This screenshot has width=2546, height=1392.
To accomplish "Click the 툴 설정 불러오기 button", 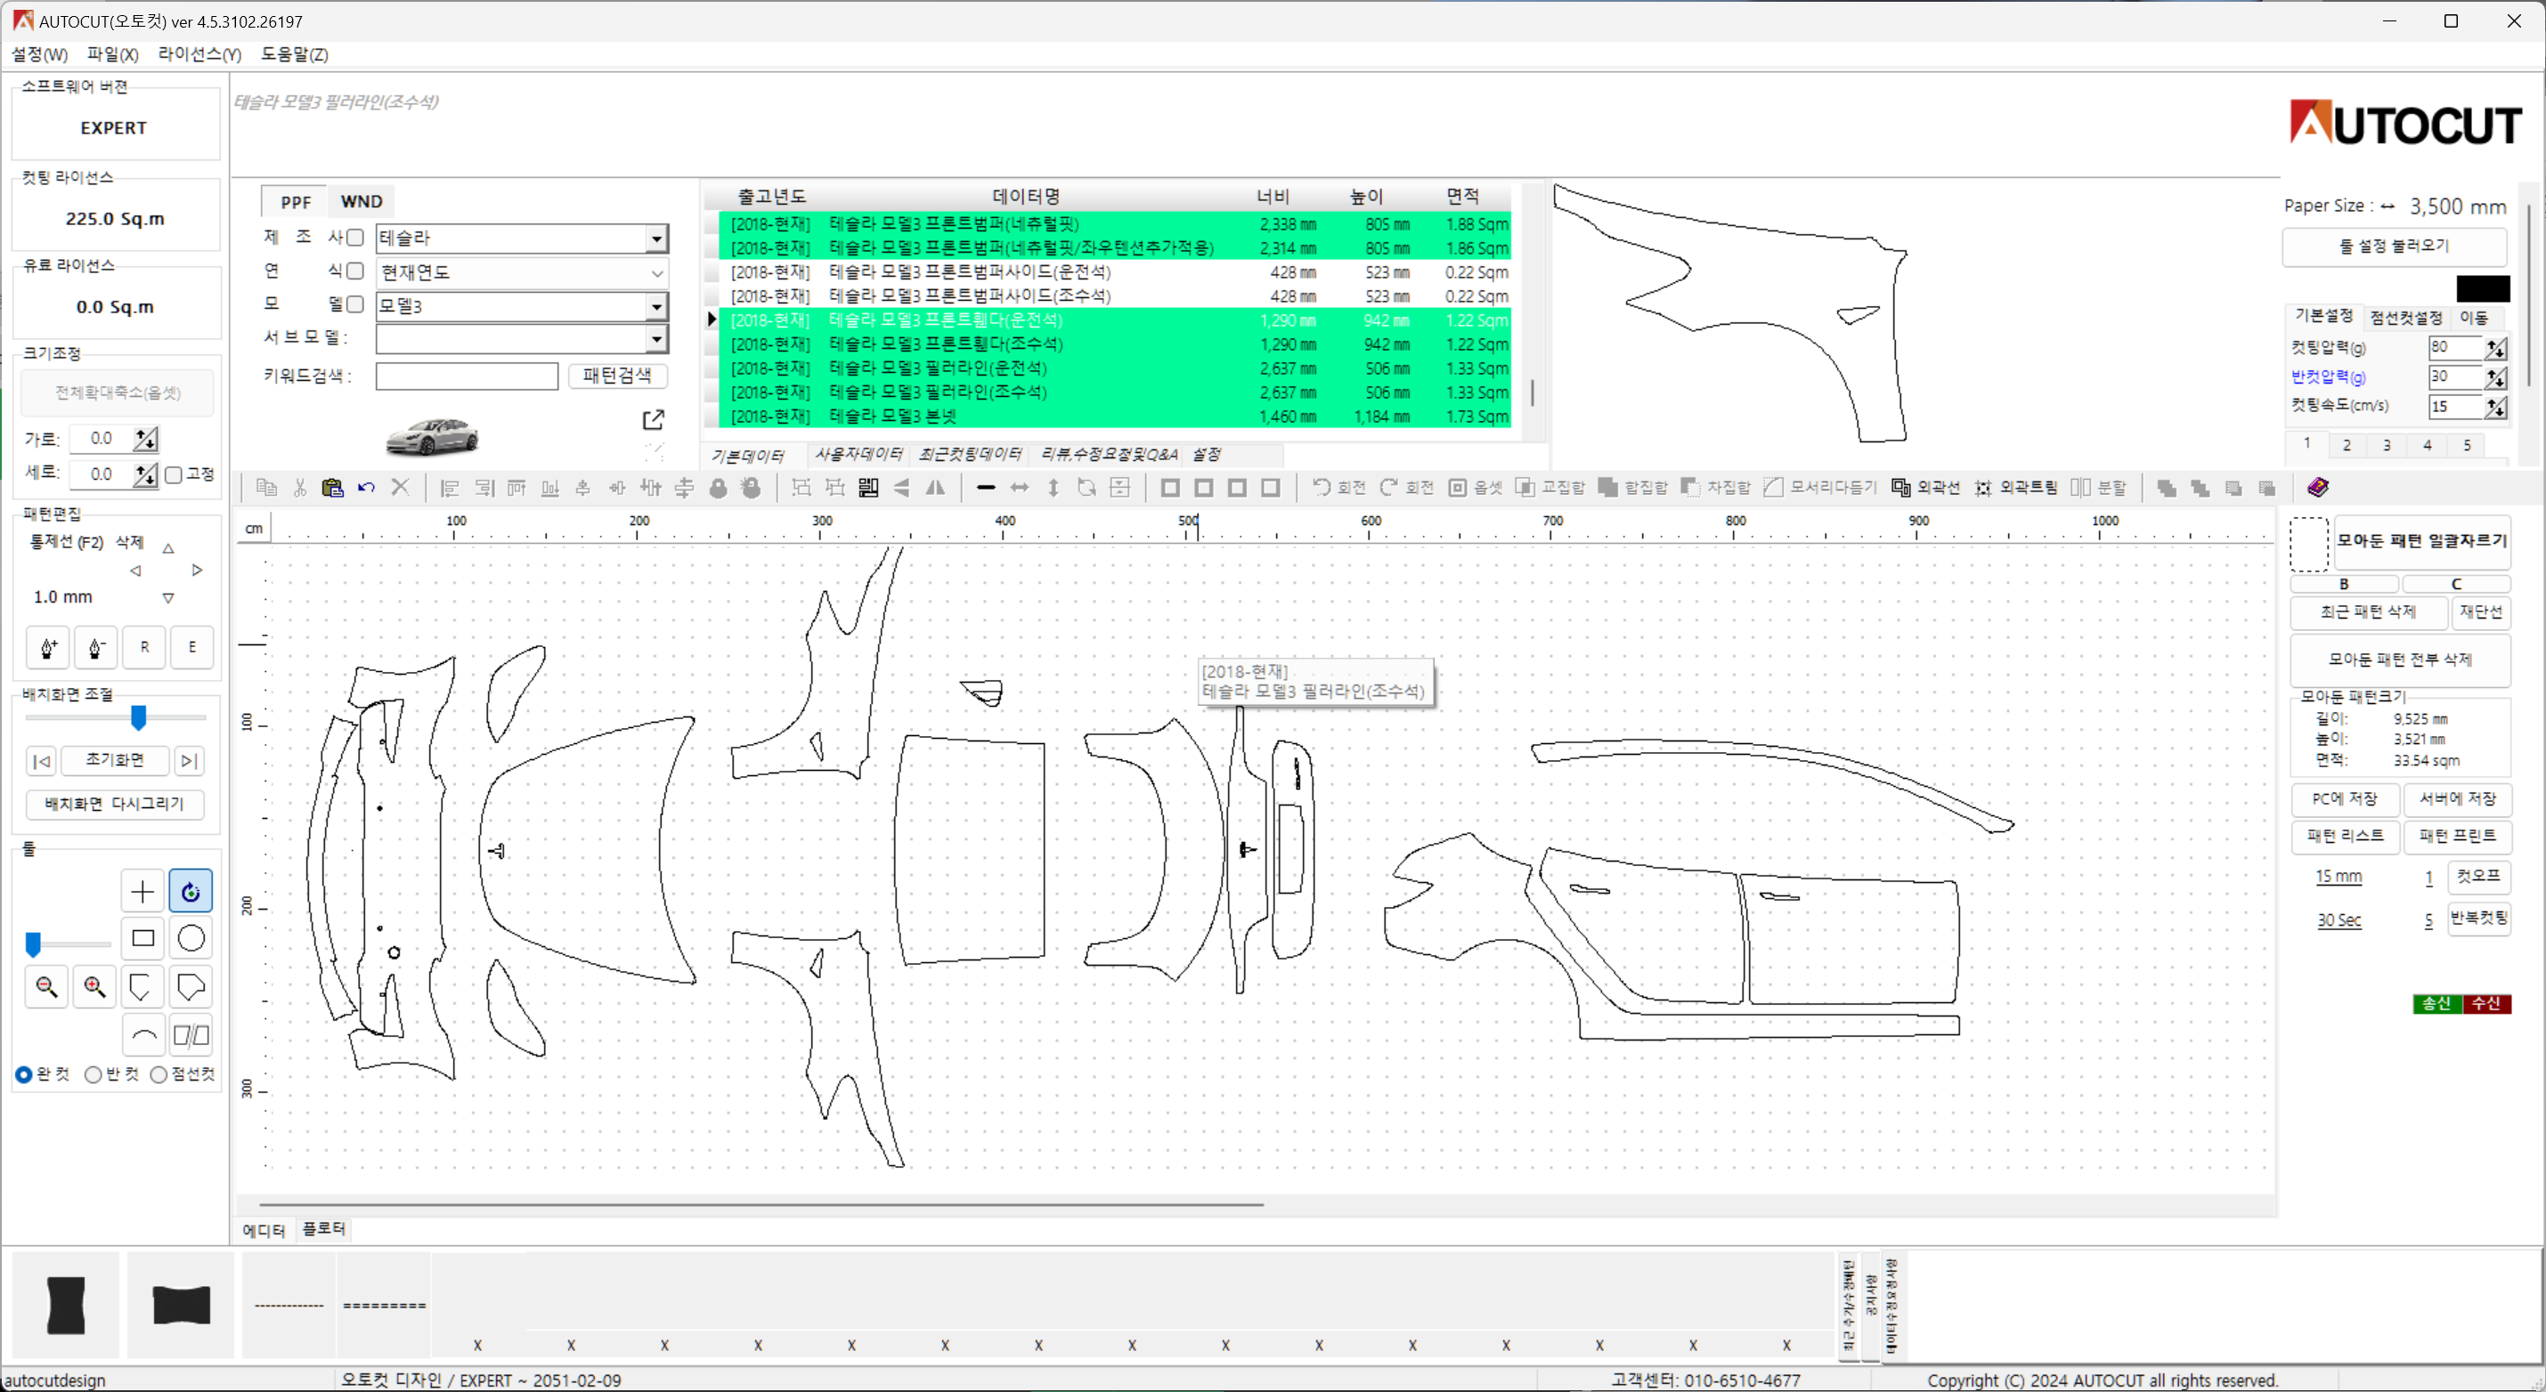I will tap(2394, 246).
